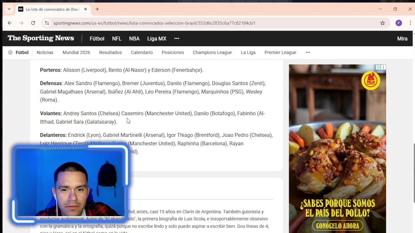
Task: Click Alisson (Liverpool) text
Action: click(x=85, y=70)
